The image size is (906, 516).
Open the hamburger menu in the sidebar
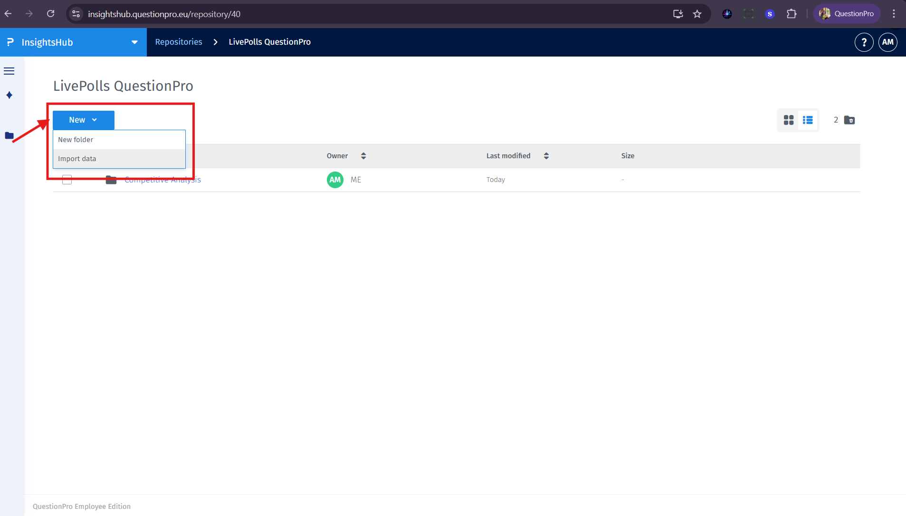click(9, 70)
